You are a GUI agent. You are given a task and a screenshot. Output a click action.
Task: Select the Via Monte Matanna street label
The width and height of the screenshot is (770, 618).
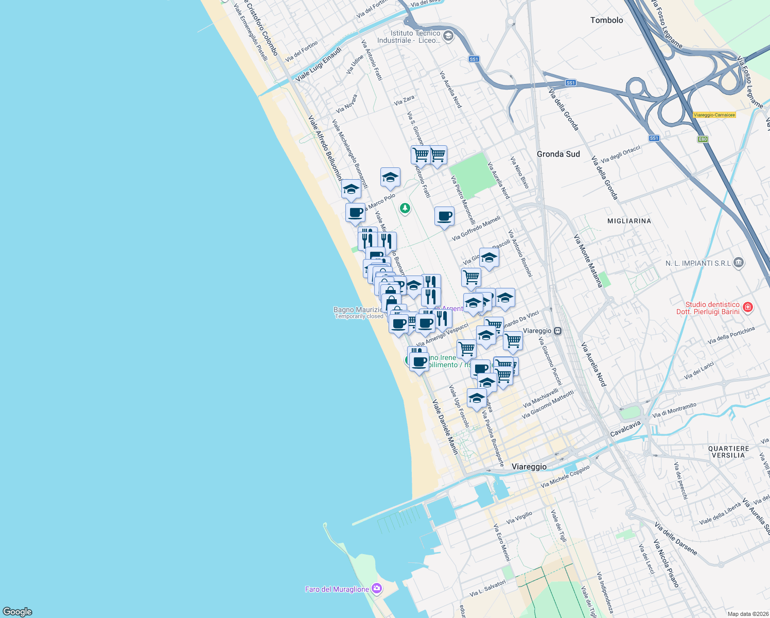[588, 261]
